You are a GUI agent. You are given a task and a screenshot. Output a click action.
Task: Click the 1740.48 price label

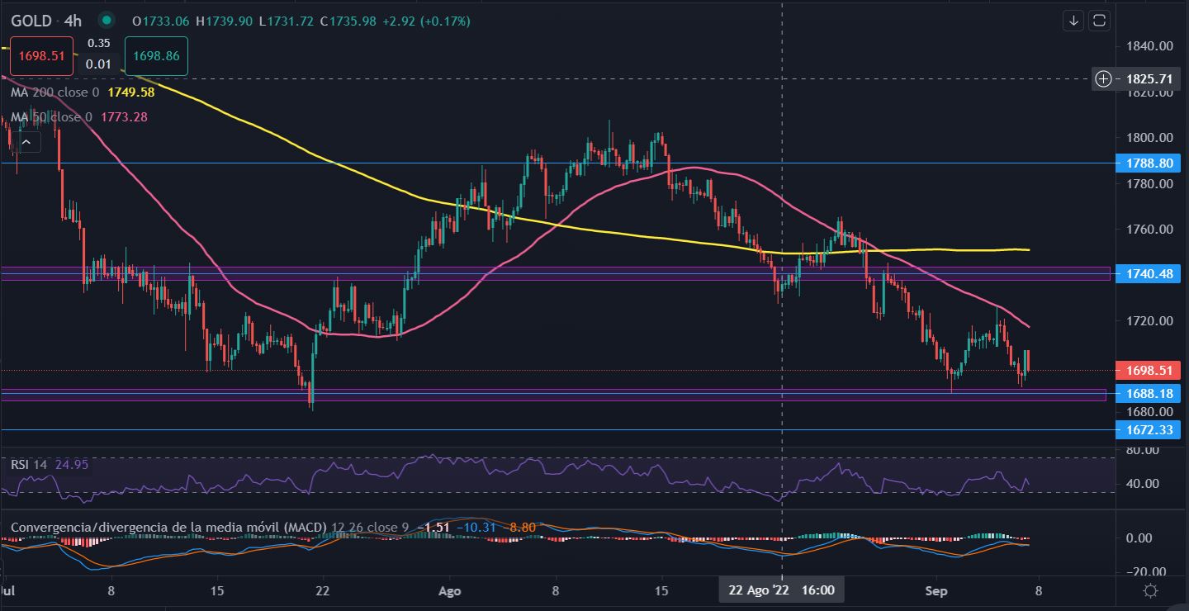[x=1148, y=272]
